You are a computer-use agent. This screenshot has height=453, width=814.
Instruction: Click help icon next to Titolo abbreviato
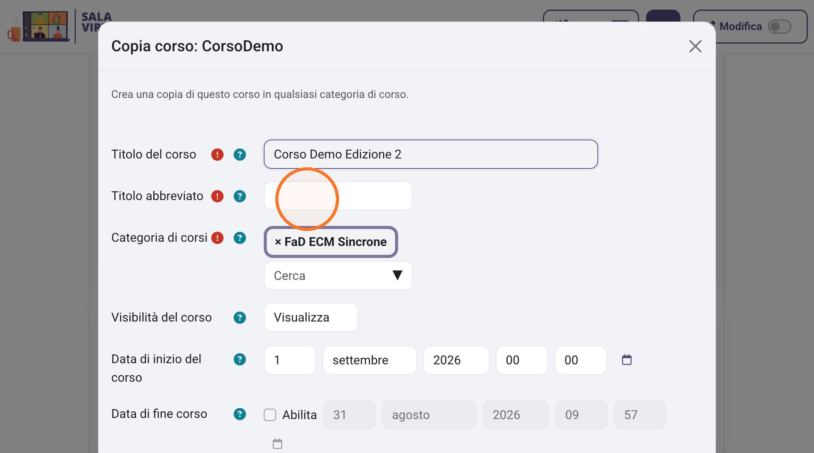[x=240, y=196]
